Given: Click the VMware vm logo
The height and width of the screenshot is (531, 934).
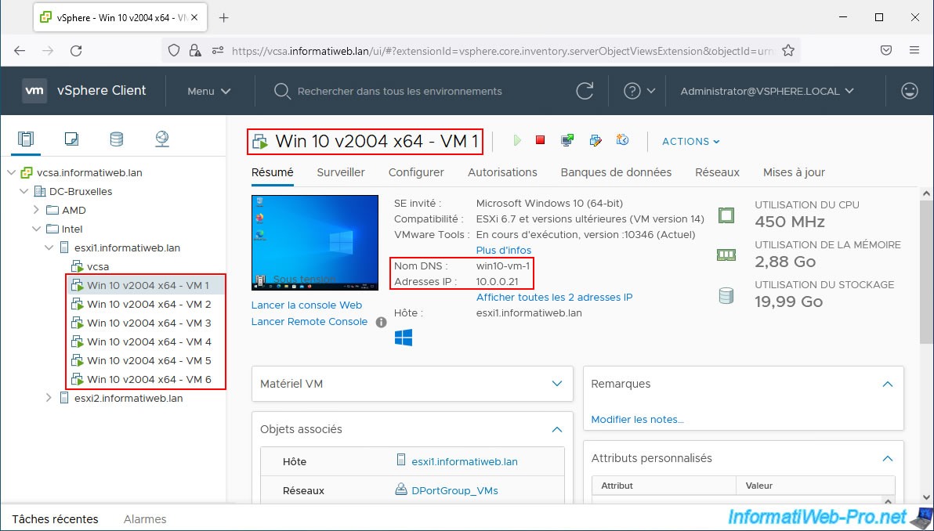Looking at the screenshot, I should point(34,91).
